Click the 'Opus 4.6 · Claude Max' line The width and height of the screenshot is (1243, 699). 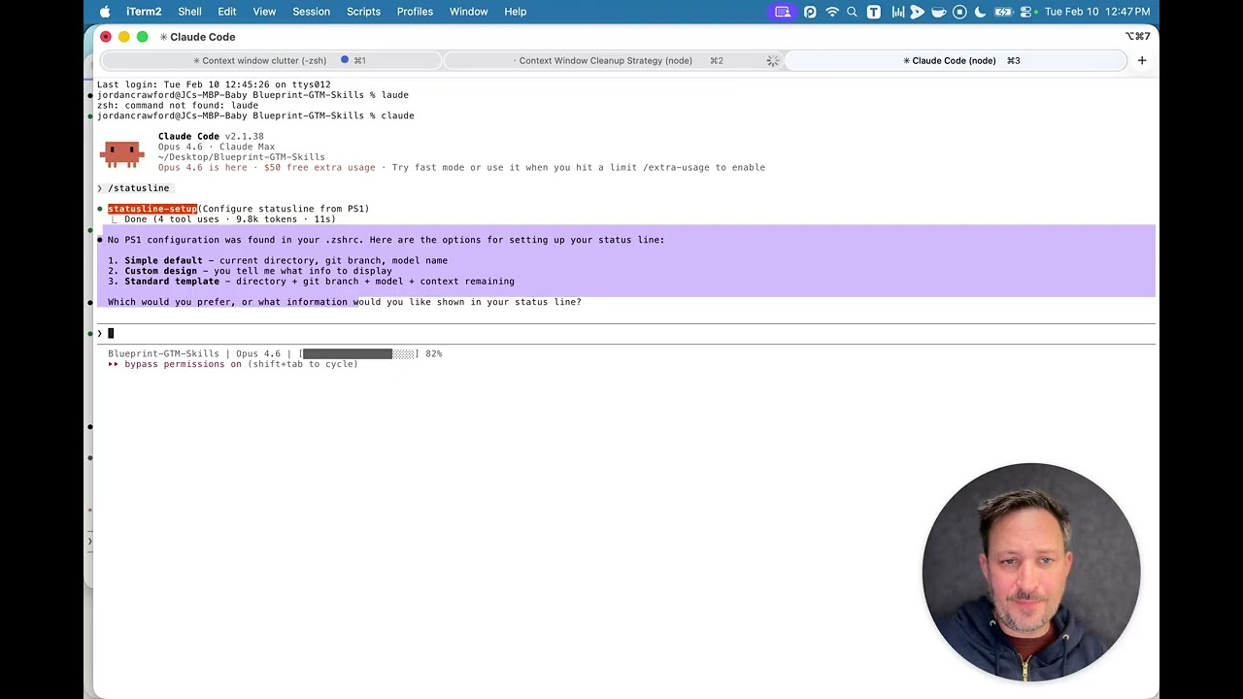click(x=217, y=148)
